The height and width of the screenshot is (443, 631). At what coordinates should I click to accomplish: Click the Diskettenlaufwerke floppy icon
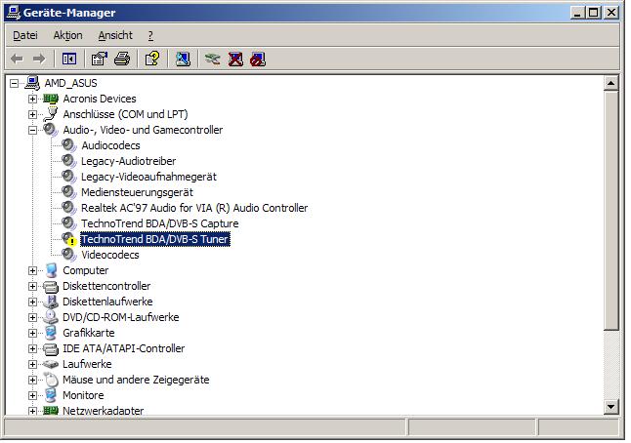coord(51,302)
